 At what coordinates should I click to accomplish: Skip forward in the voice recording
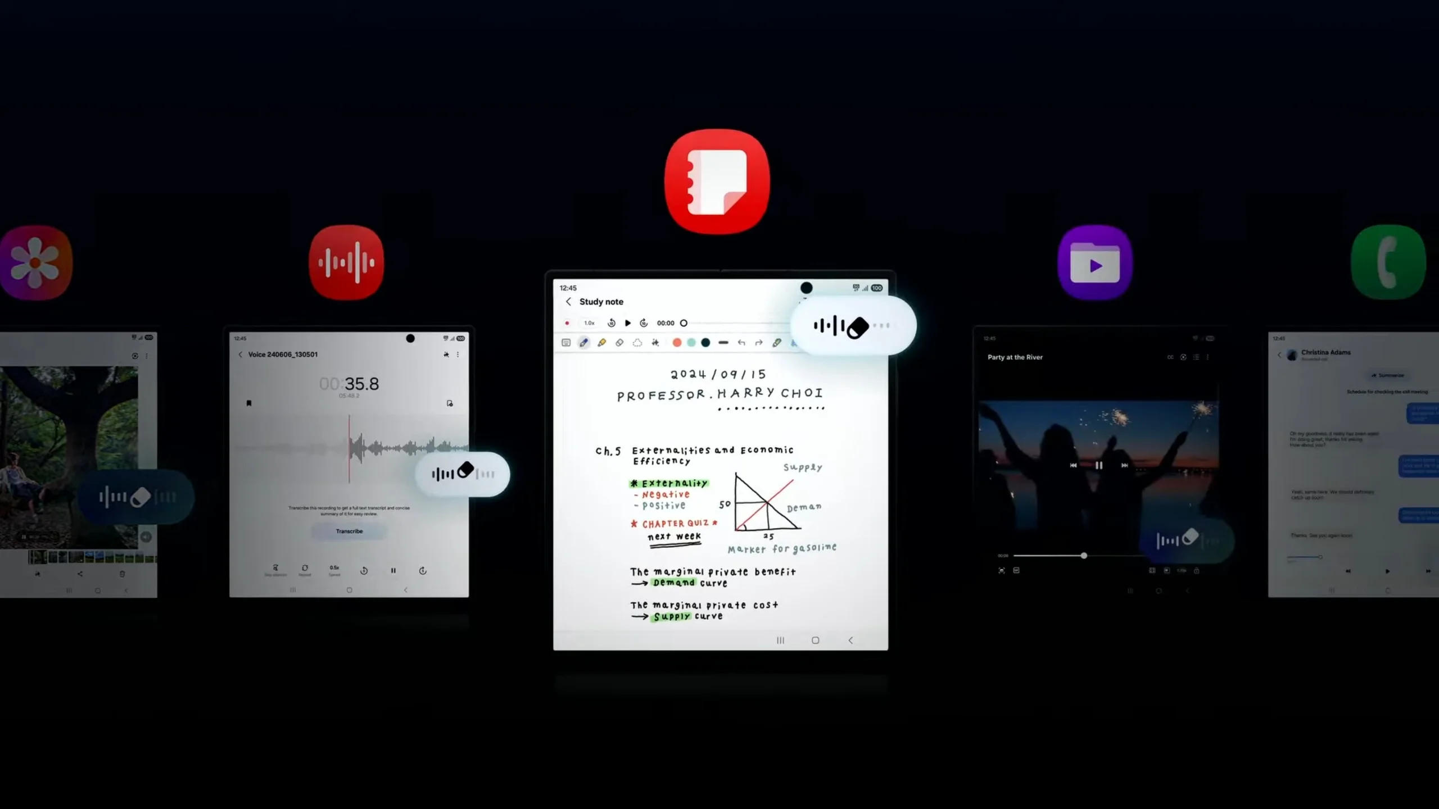pyautogui.click(x=423, y=571)
